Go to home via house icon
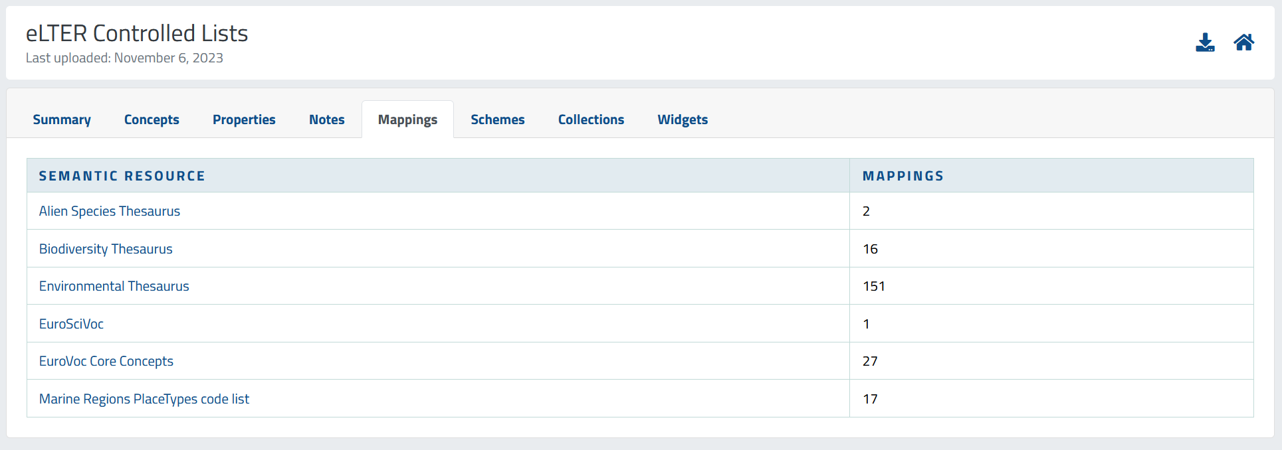The height and width of the screenshot is (450, 1282). [1243, 42]
